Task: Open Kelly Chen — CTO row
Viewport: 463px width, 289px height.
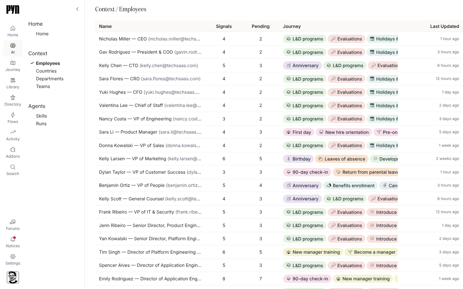Action: pyautogui.click(x=279, y=66)
